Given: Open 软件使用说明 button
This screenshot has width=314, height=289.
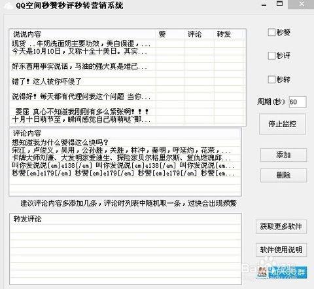Looking at the screenshot, I should click(x=281, y=250).
